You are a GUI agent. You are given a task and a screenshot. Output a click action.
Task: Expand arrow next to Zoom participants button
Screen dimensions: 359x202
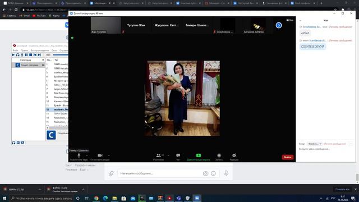click(168, 155)
